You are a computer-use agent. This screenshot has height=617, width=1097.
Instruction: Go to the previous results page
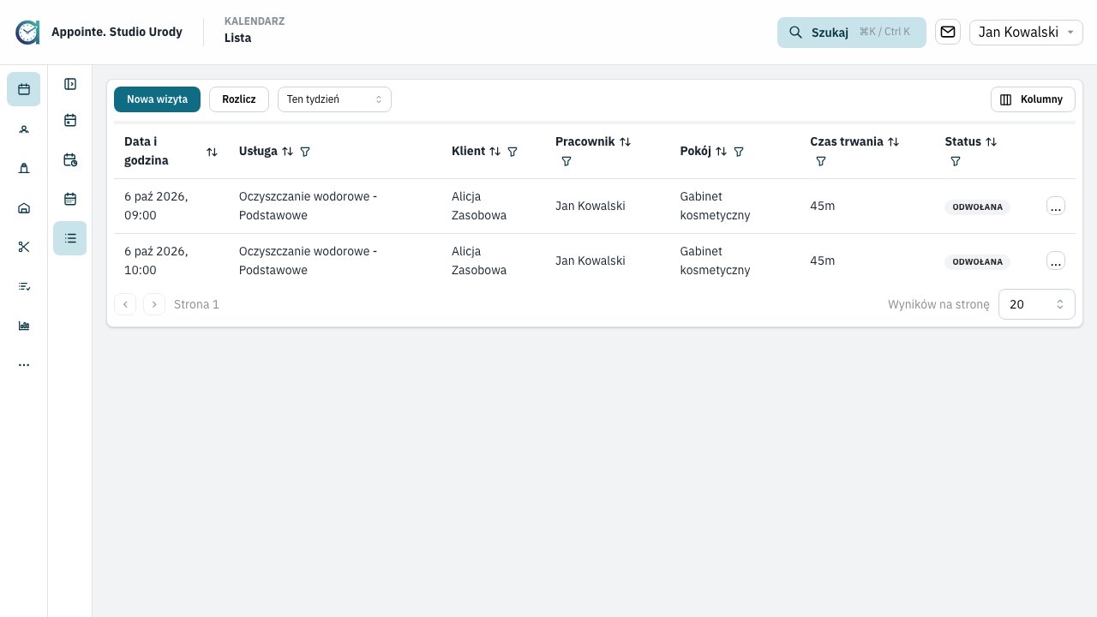(x=125, y=304)
